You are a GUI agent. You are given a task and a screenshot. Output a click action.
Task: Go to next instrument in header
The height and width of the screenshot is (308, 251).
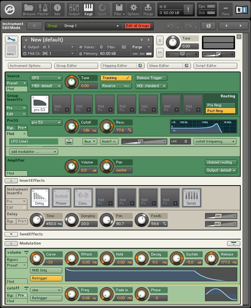tap(241, 26)
